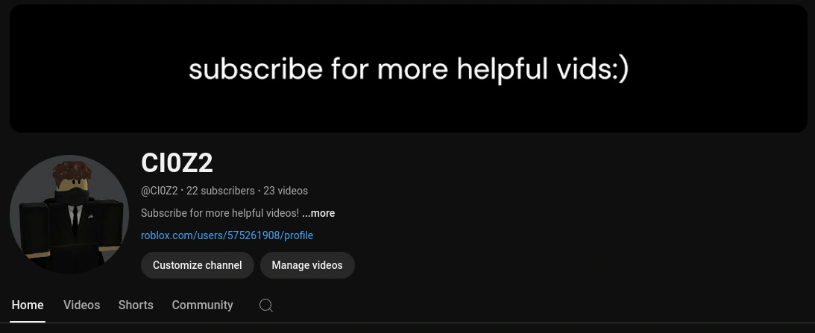Click the CI0Z2 channel title heading
The height and width of the screenshot is (333, 815).
(177, 162)
